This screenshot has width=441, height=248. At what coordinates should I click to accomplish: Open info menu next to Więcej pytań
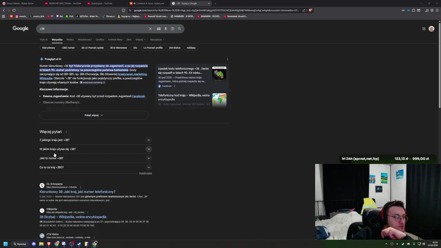(x=66, y=132)
